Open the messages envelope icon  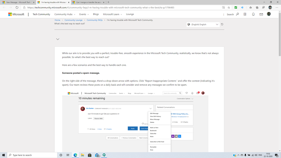coord(261,14)
